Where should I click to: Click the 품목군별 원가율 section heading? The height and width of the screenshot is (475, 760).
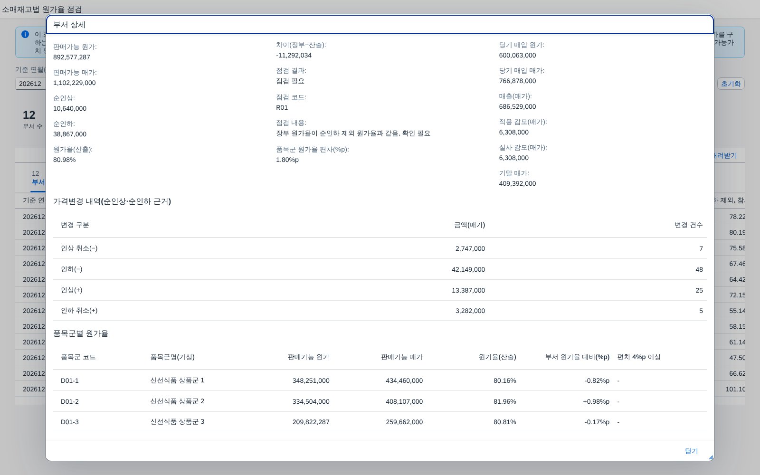pos(81,333)
